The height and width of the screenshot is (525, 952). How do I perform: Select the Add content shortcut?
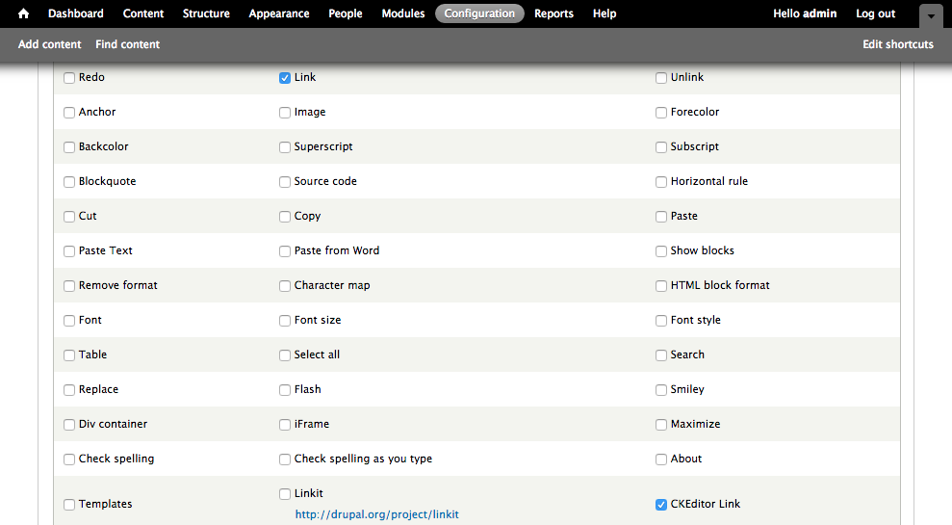click(x=49, y=44)
